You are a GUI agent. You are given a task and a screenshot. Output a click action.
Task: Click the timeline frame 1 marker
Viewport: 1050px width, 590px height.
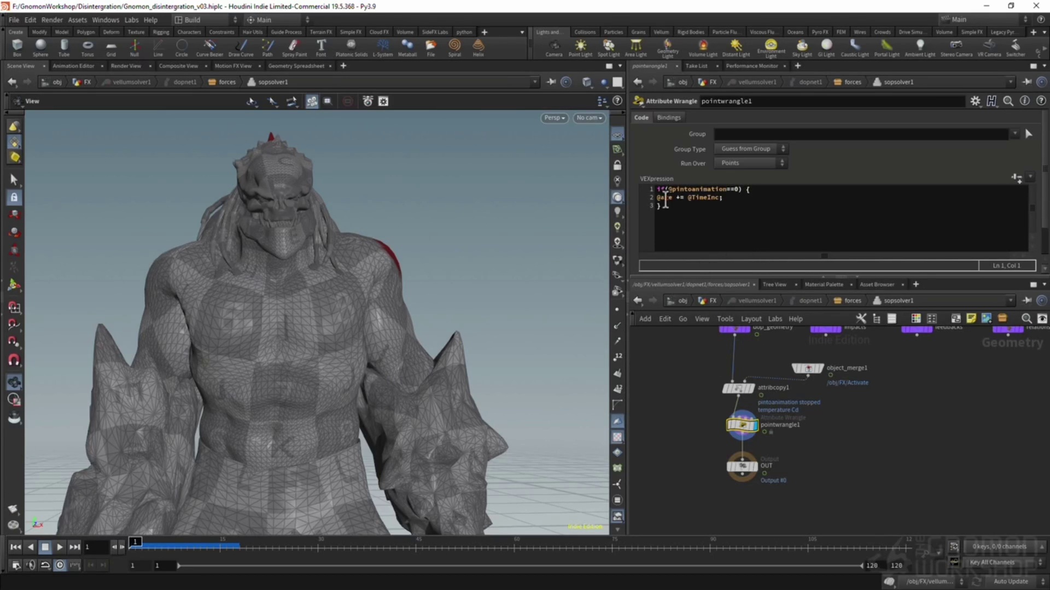(135, 541)
